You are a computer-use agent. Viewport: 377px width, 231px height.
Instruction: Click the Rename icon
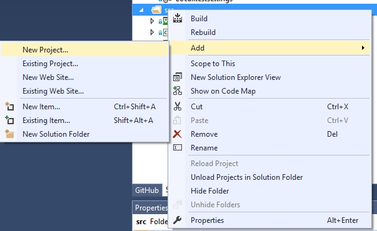tap(178, 147)
